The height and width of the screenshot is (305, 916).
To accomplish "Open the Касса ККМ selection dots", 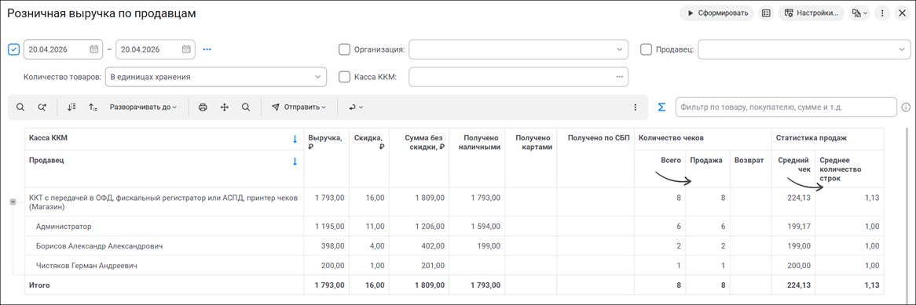I will pyautogui.click(x=619, y=76).
